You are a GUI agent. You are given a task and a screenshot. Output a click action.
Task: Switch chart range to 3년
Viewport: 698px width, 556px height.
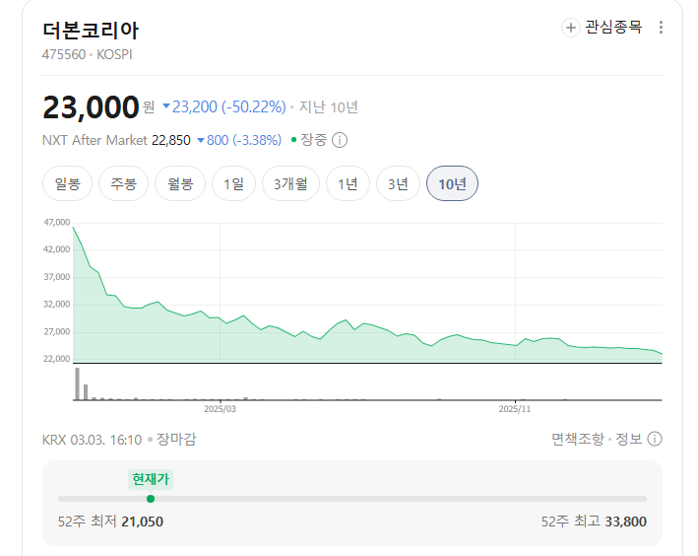pos(398,183)
